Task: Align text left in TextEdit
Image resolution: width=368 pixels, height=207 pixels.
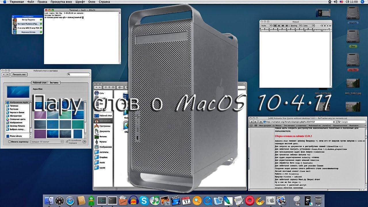Action: (275, 26)
